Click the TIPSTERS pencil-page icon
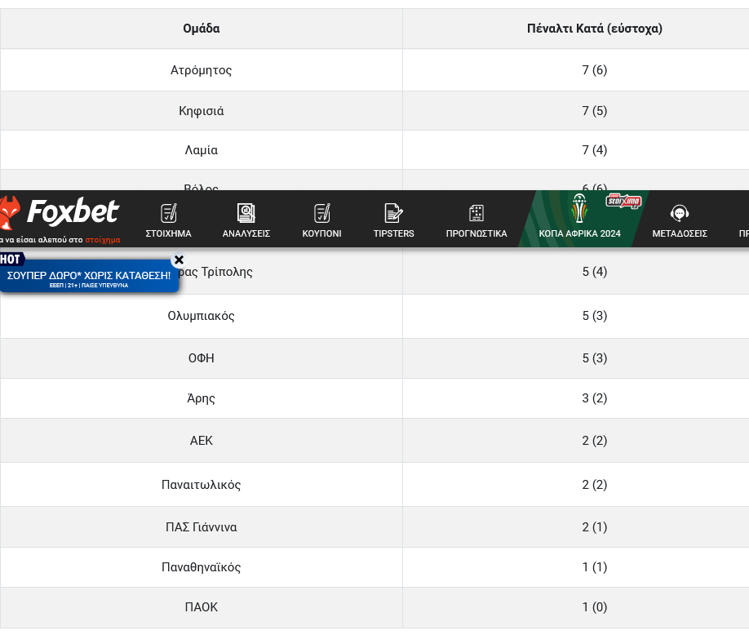Viewport: 749px width, 635px height. (393, 213)
